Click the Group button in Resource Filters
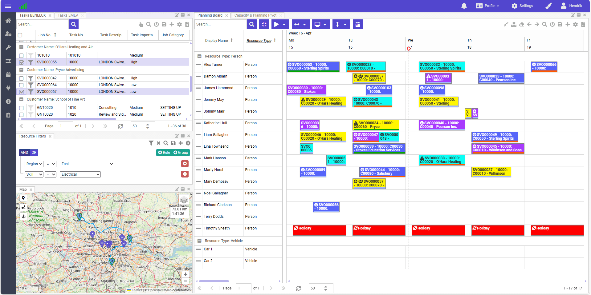Screen dimensions: 591x295 click(x=181, y=152)
